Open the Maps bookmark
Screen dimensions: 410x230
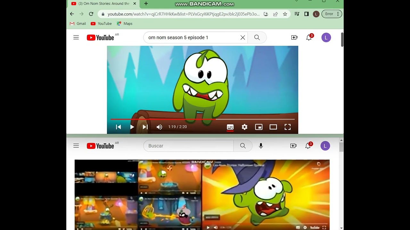coord(125,24)
